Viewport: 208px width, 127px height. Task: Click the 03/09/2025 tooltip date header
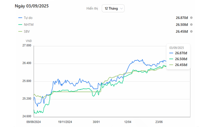point(177,47)
